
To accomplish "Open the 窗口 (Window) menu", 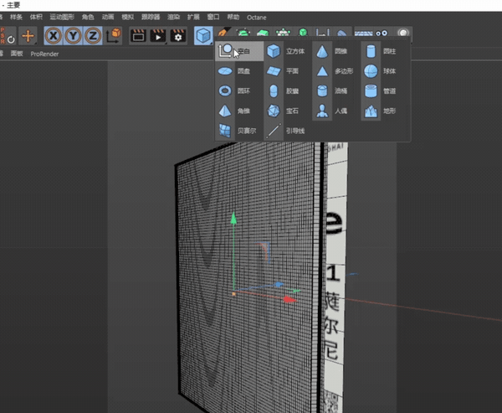I will [213, 18].
